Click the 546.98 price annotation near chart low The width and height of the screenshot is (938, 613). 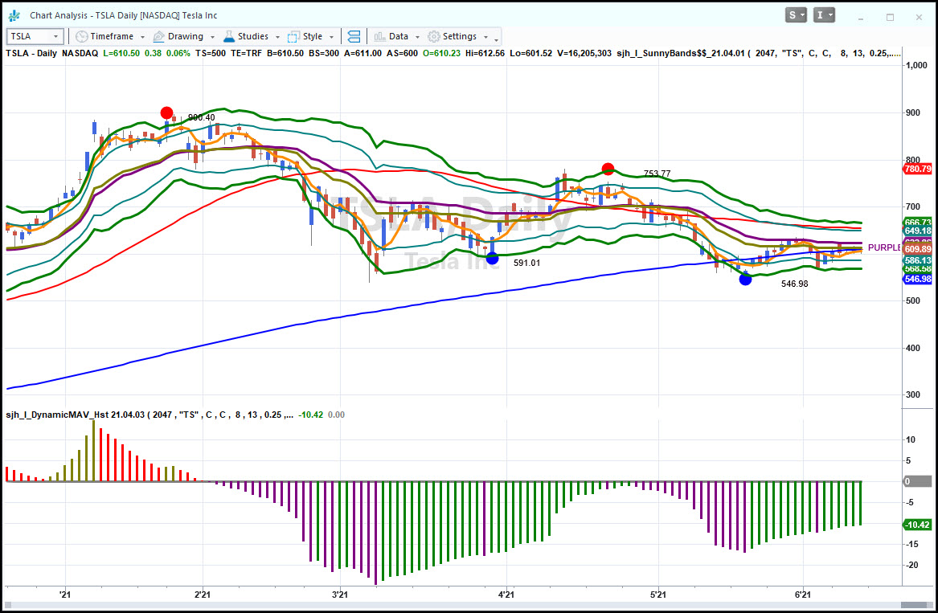point(794,284)
